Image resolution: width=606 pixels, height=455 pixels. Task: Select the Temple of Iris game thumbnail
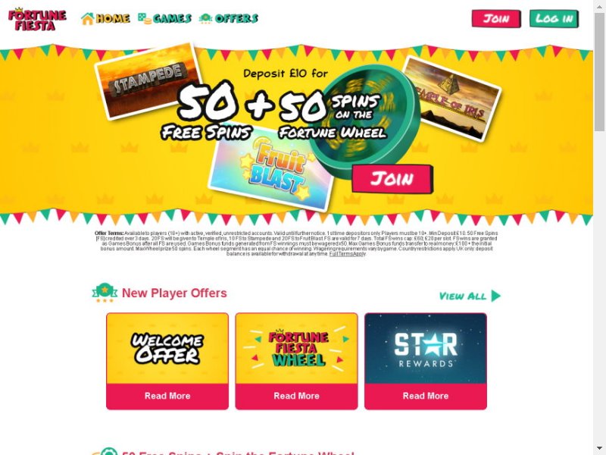coord(451,99)
